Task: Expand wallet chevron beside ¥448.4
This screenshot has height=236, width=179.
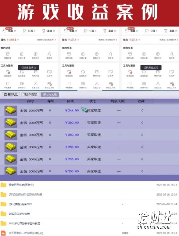Action: (x=55, y=40)
